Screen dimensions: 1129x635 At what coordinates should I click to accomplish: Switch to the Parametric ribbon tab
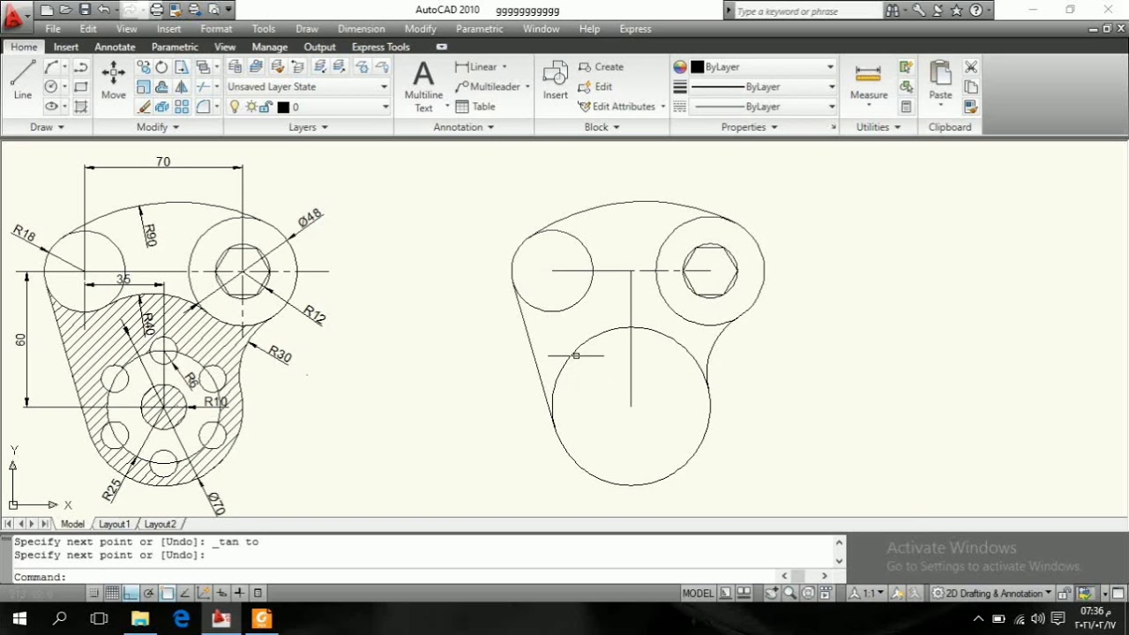[x=175, y=47]
